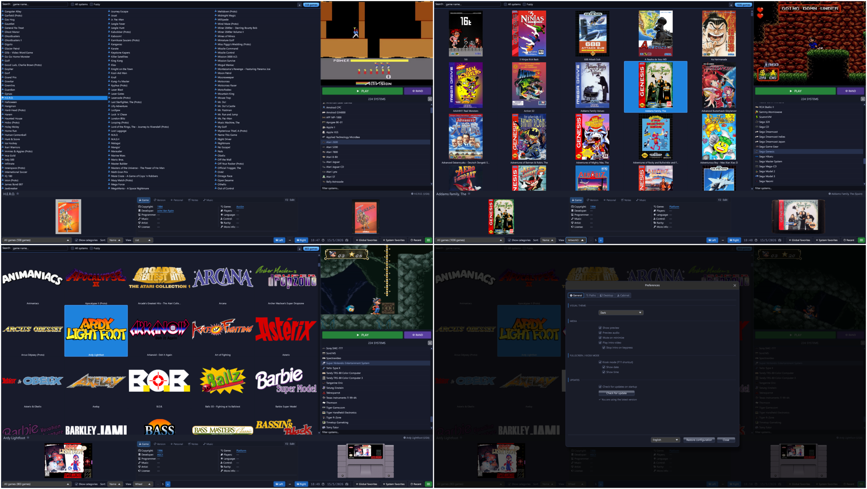Click PLAY in the H.E.R.O. window

[362, 91]
